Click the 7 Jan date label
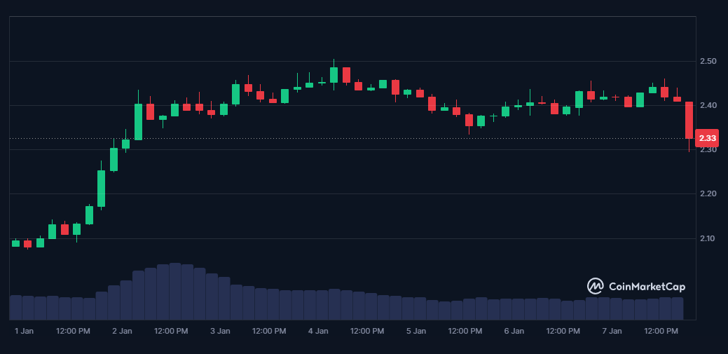The image size is (728, 354). pos(612,332)
